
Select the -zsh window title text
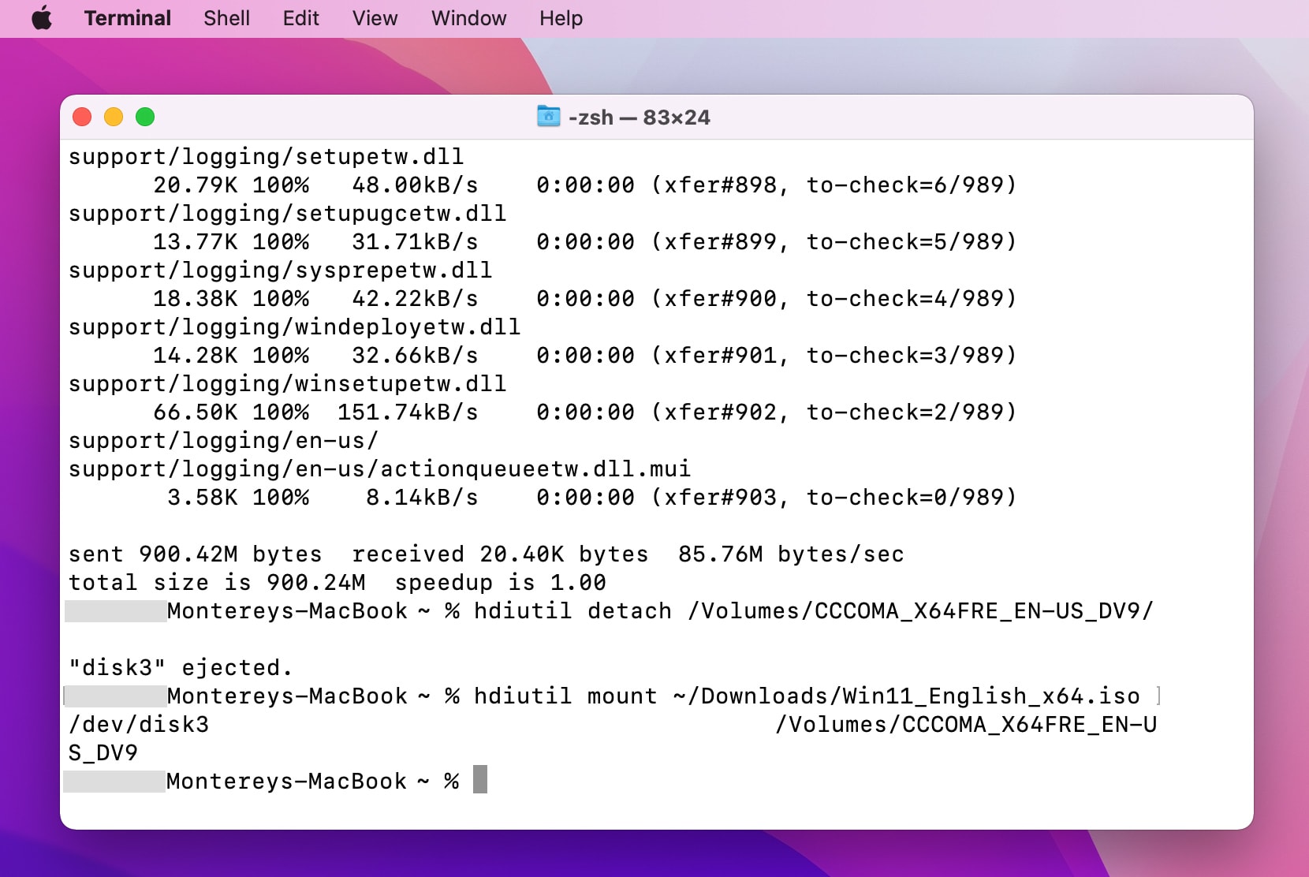tap(639, 117)
